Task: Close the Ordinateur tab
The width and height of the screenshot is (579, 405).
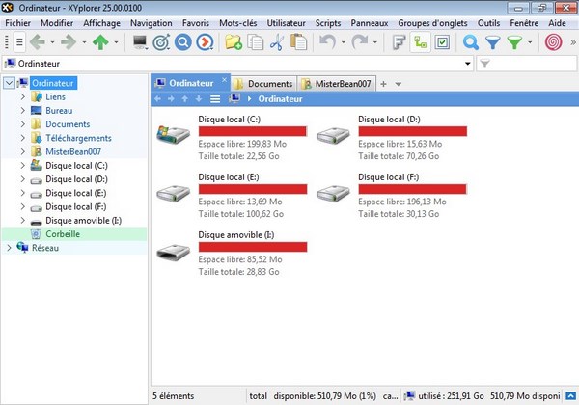Action: point(224,80)
